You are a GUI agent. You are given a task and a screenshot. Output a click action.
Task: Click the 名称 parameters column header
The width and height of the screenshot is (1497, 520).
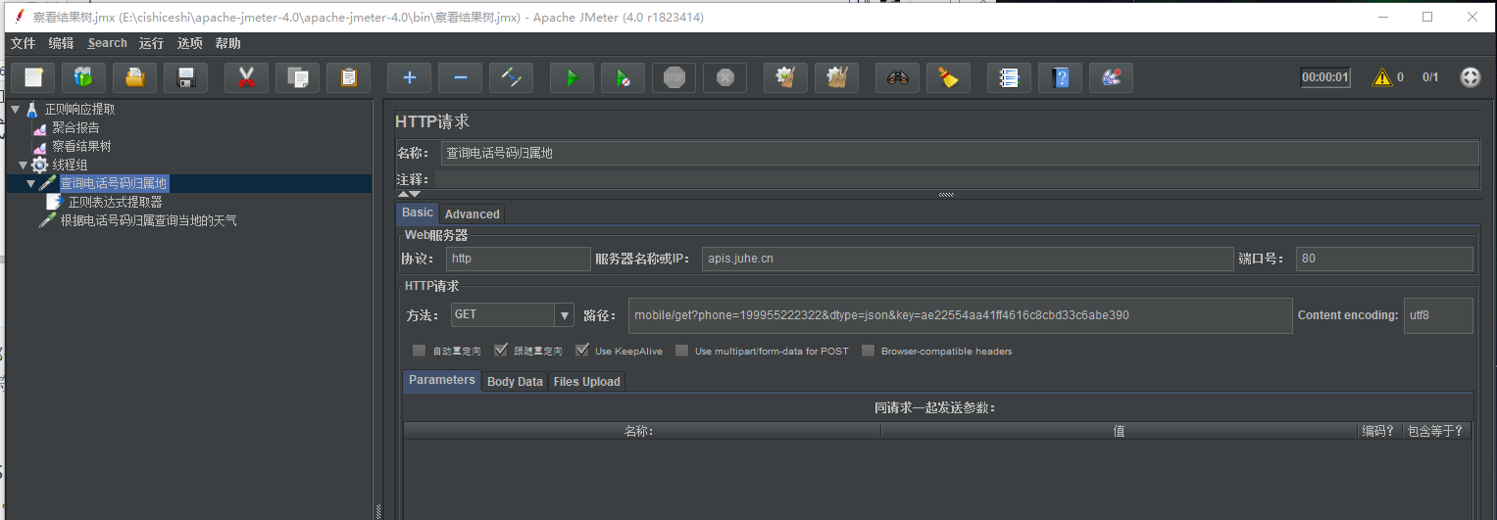tap(641, 431)
